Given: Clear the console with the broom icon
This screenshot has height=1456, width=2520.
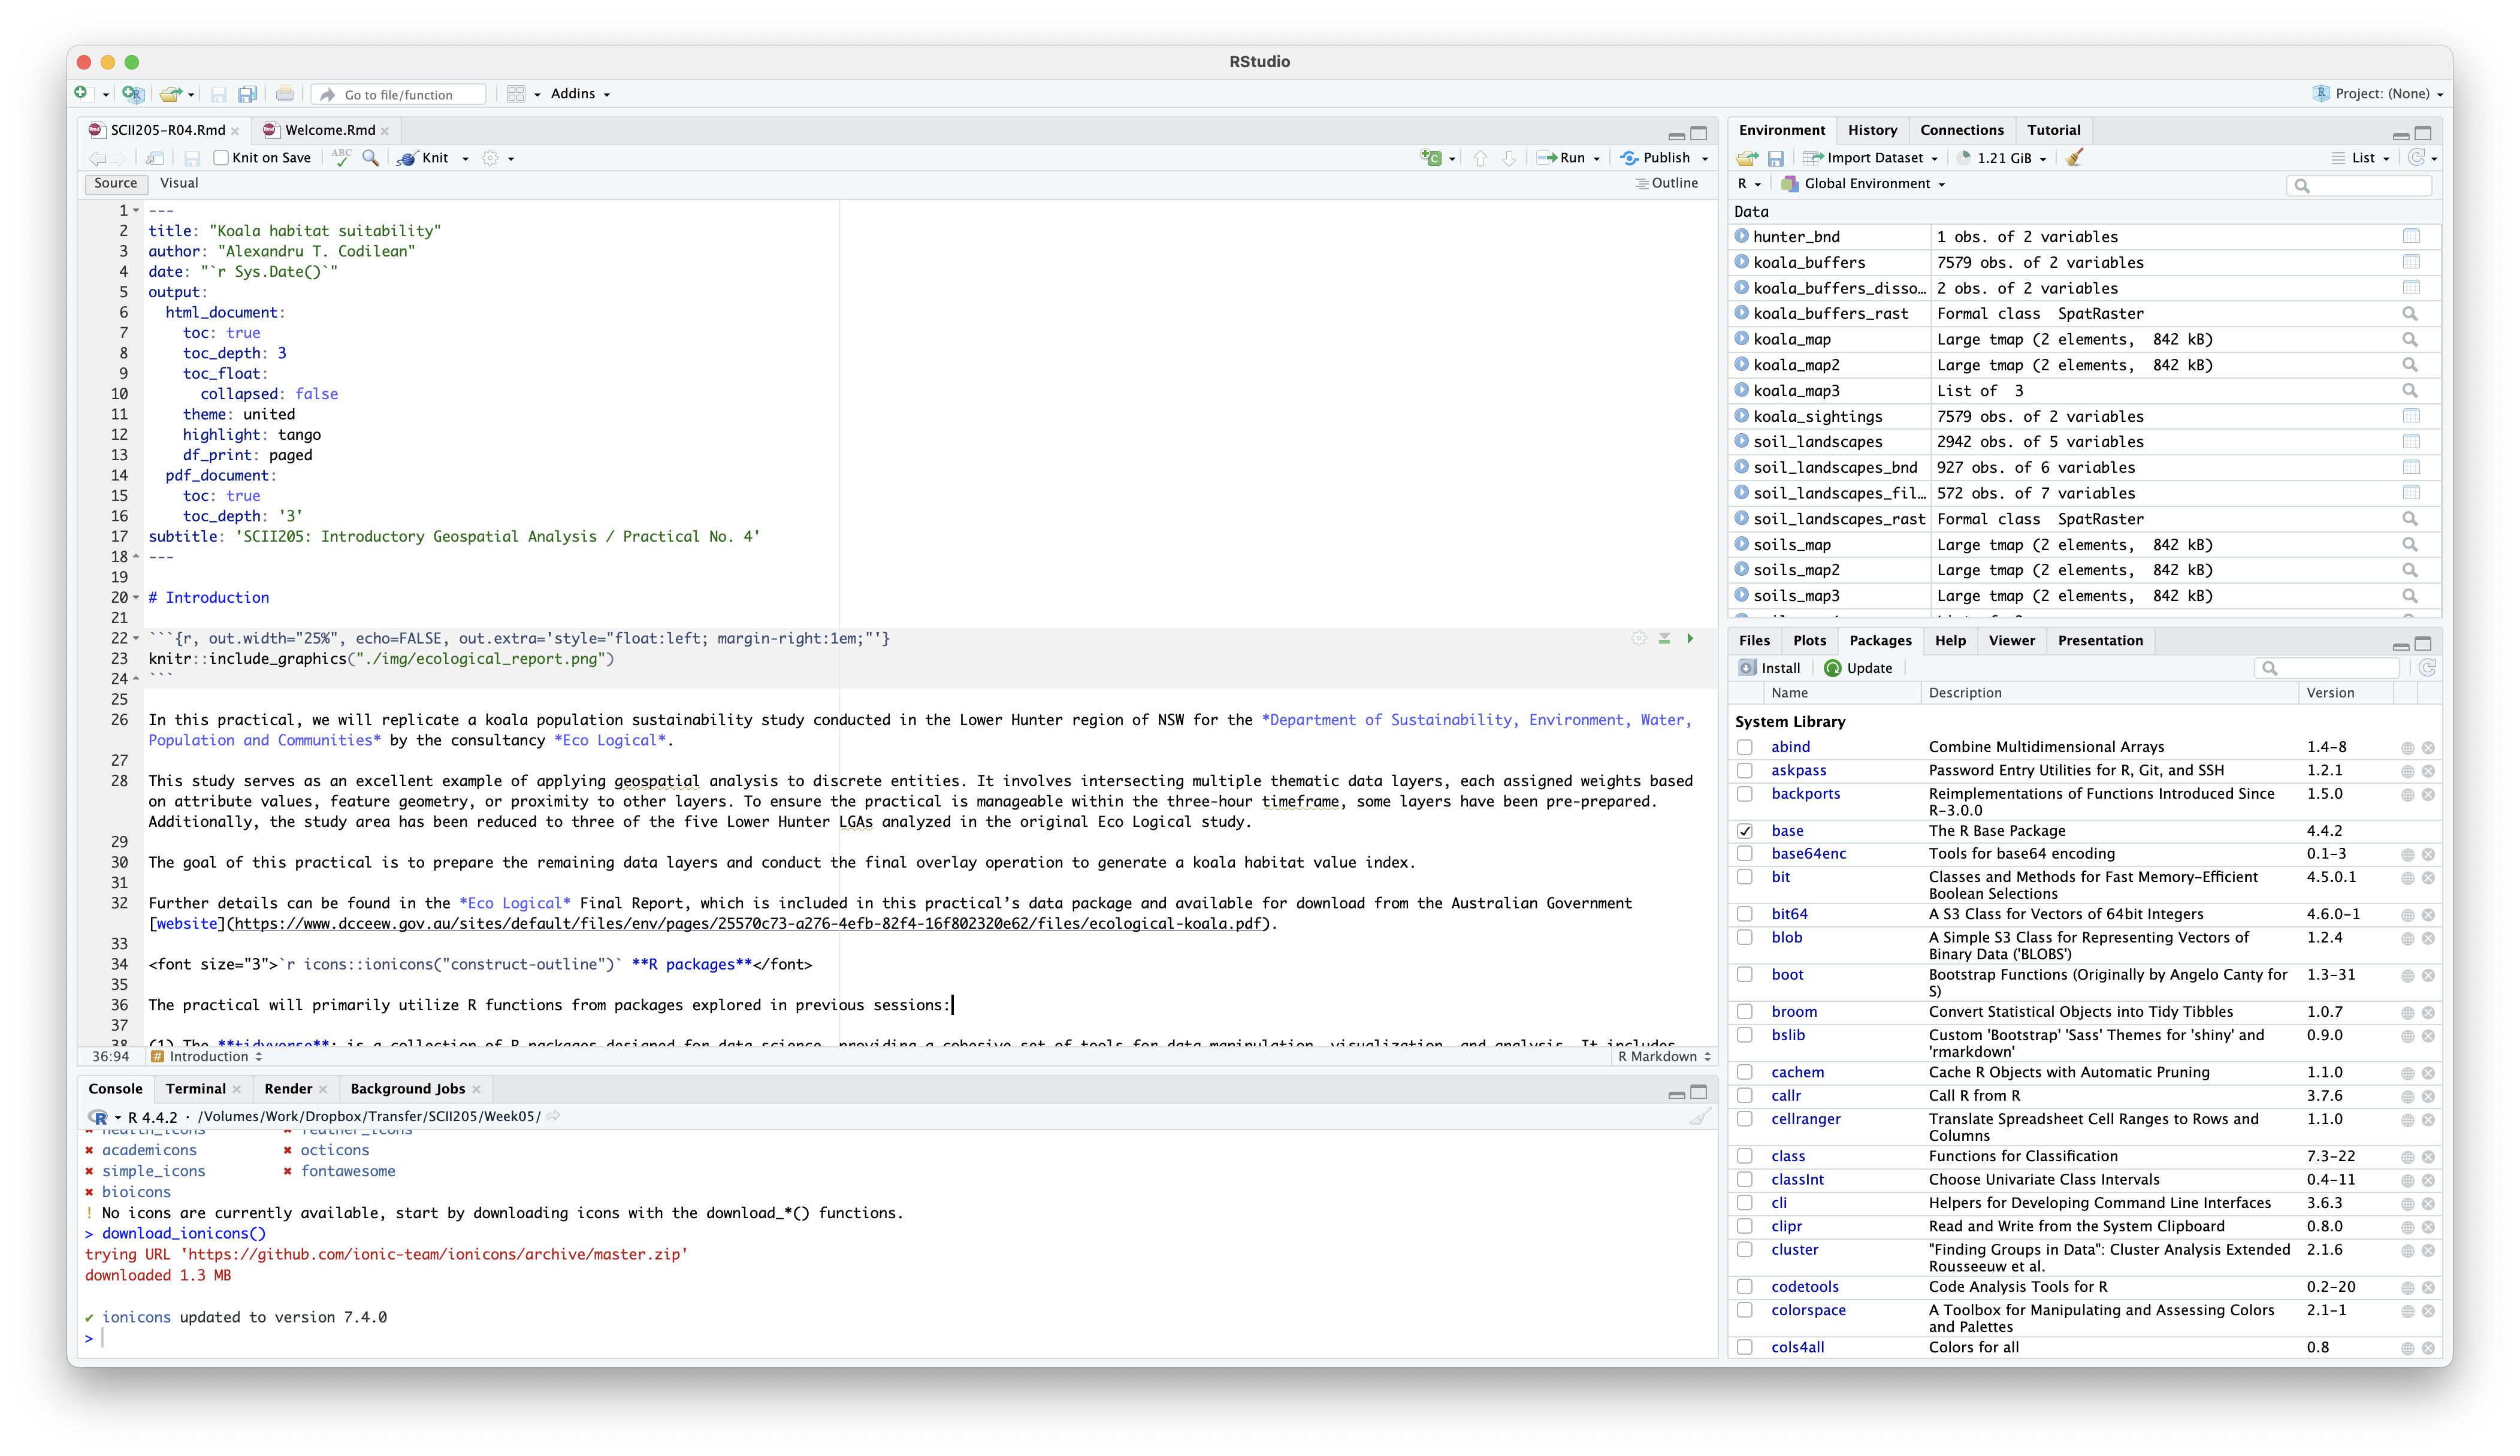Looking at the screenshot, I should pyautogui.click(x=1699, y=1117).
